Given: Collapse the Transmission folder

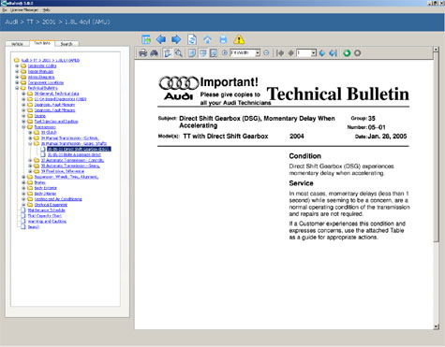Looking at the screenshot, I should click(x=23, y=127).
